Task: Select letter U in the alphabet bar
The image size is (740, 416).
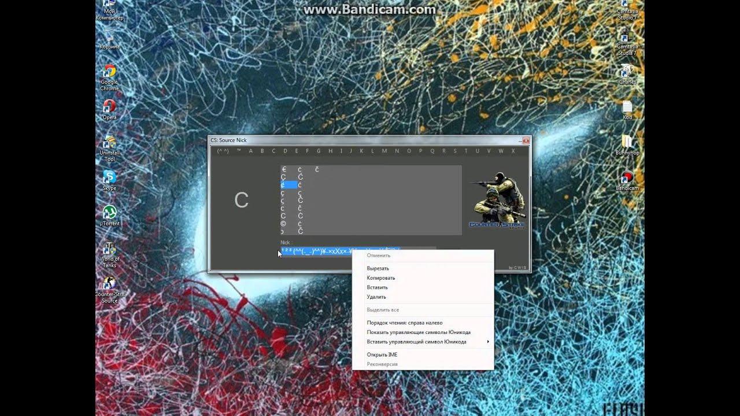Action: pos(477,151)
